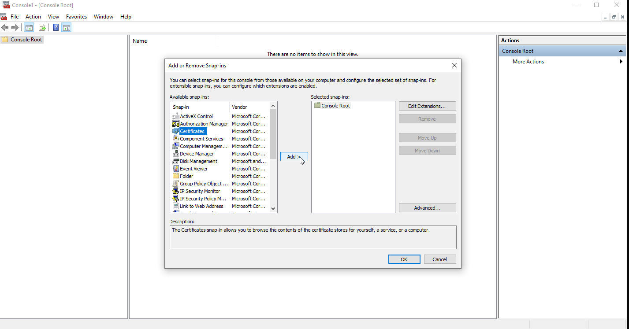
Task: Toggle Show/Hide Action Pane toolbar button
Action: click(66, 28)
